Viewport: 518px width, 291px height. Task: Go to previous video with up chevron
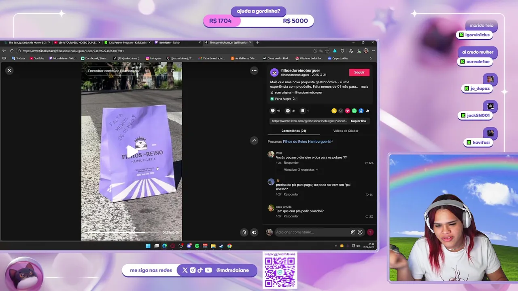254,140
